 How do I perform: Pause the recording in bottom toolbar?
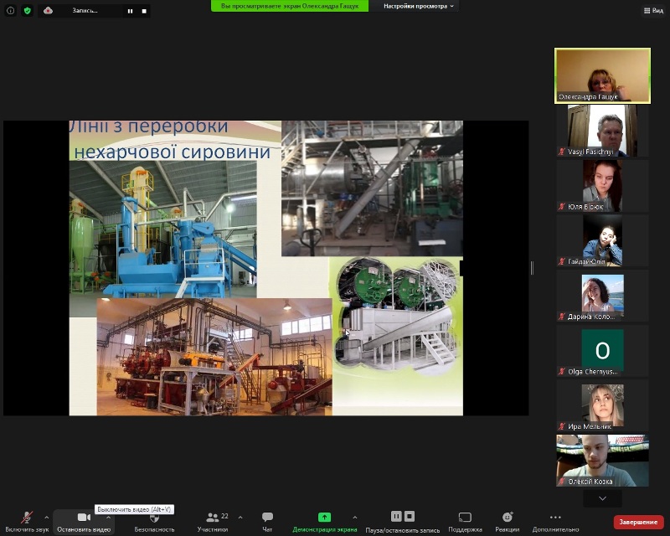click(397, 517)
